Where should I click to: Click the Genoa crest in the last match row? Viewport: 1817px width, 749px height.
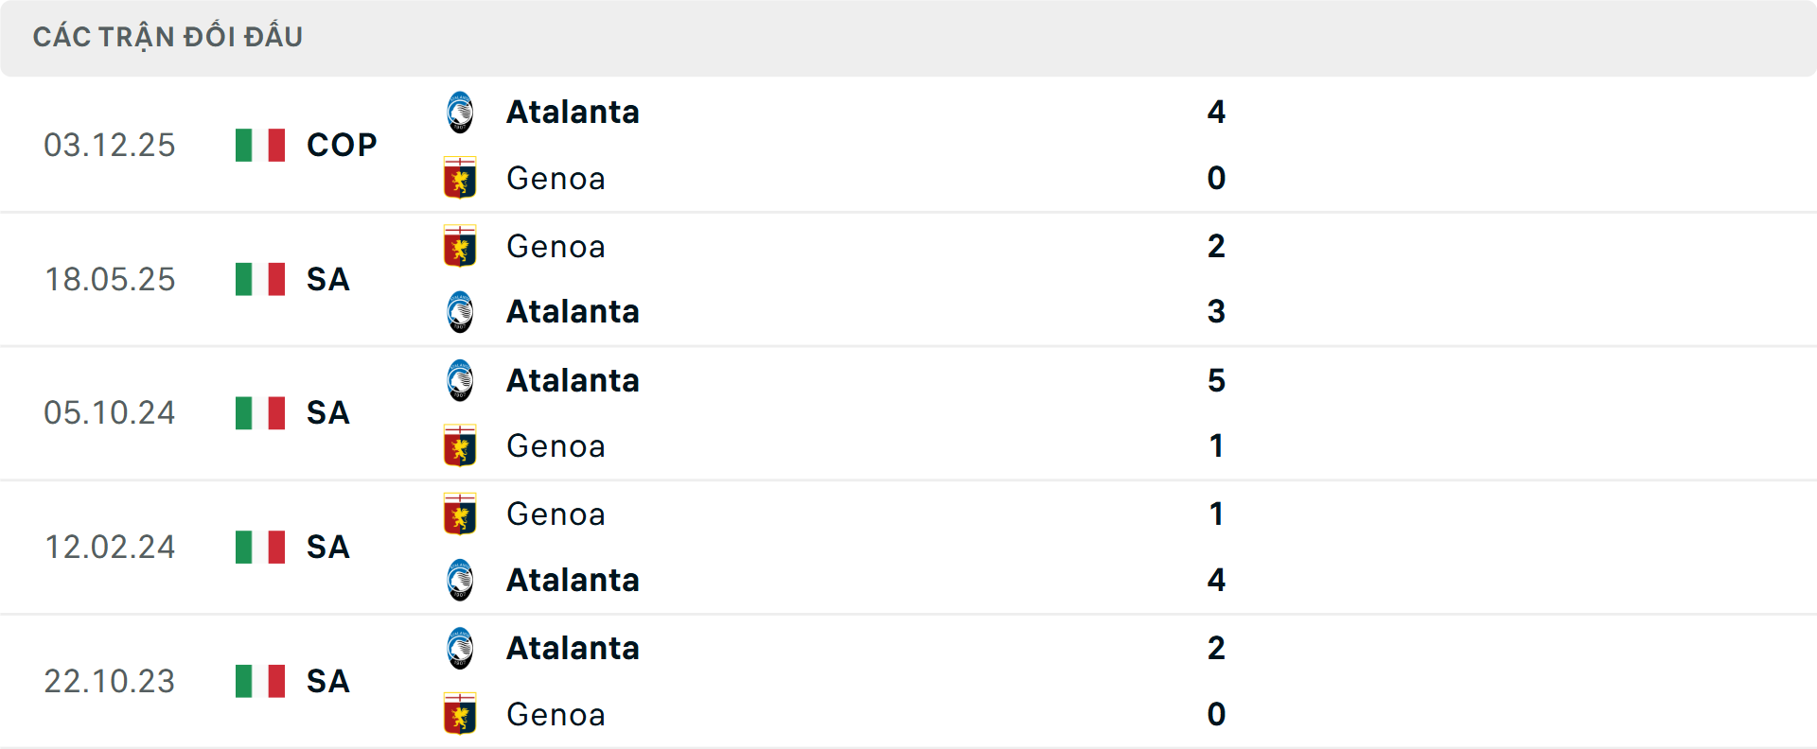tap(461, 715)
